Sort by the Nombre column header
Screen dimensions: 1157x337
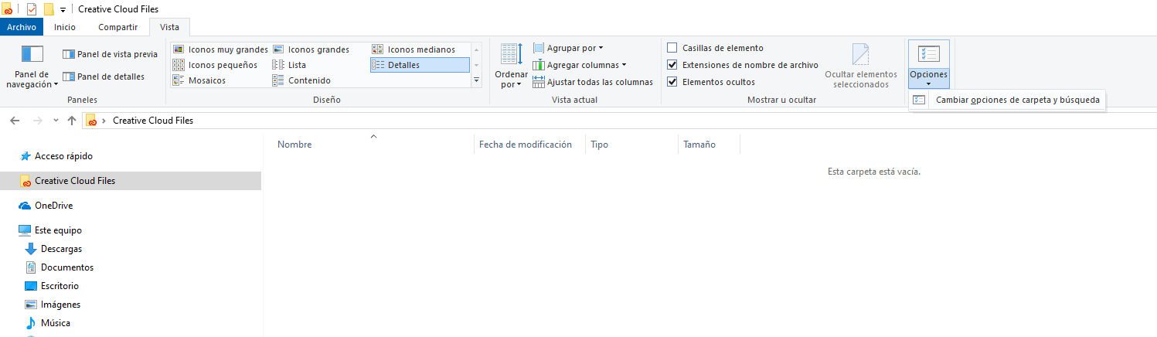(295, 145)
